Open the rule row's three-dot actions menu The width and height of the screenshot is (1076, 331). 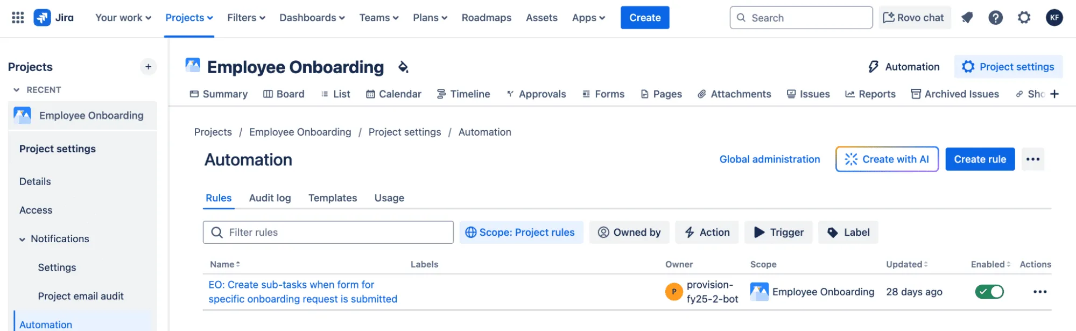tap(1039, 292)
